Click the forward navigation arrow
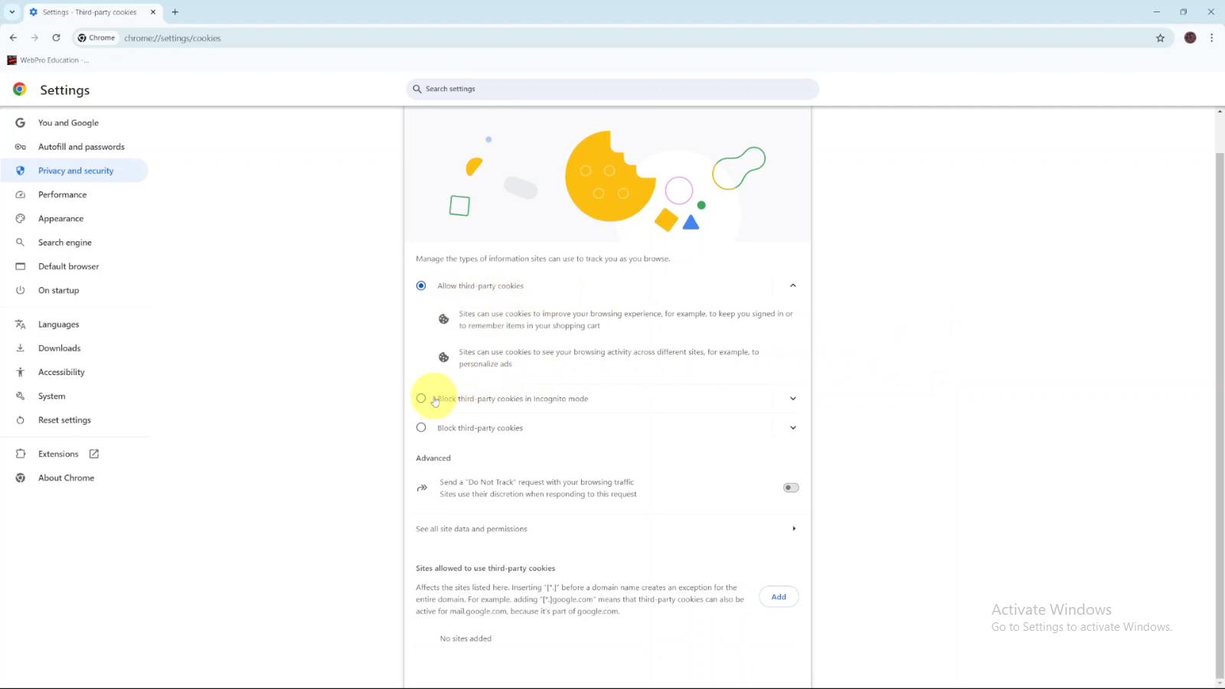The height and width of the screenshot is (689, 1225). coord(34,38)
